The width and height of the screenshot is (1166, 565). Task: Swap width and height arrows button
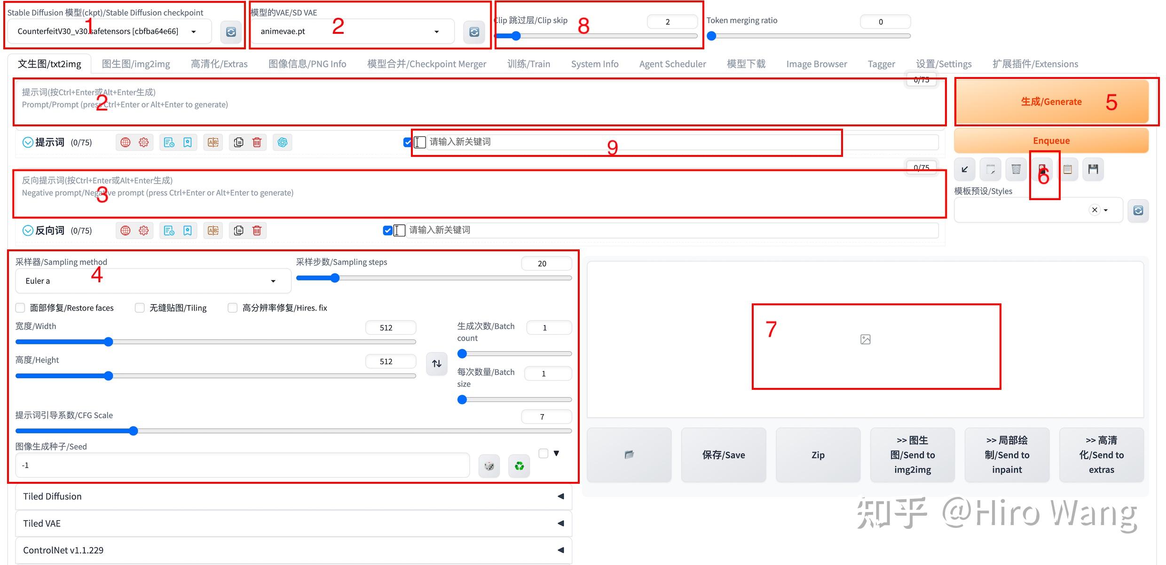[437, 364]
